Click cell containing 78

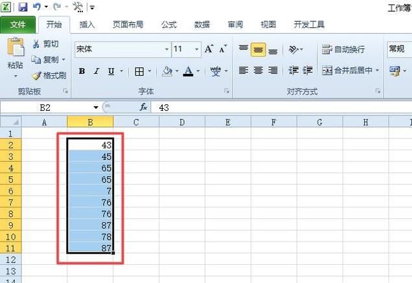[x=90, y=237]
